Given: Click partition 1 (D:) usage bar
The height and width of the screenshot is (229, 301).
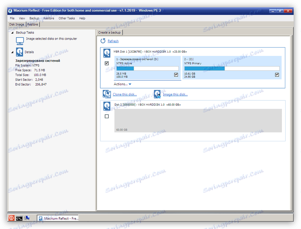Looking at the screenshot, I should click(147, 68).
